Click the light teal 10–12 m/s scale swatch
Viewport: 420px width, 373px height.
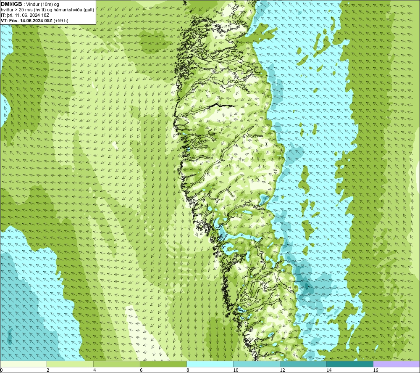point(256,364)
